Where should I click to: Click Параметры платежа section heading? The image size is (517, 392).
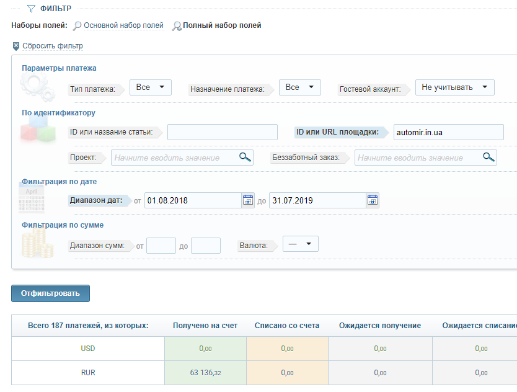click(x=59, y=68)
